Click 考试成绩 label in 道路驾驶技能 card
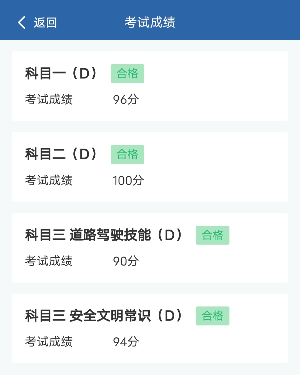This screenshot has height=375, width=300. pyautogui.click(x=49, y=261)
